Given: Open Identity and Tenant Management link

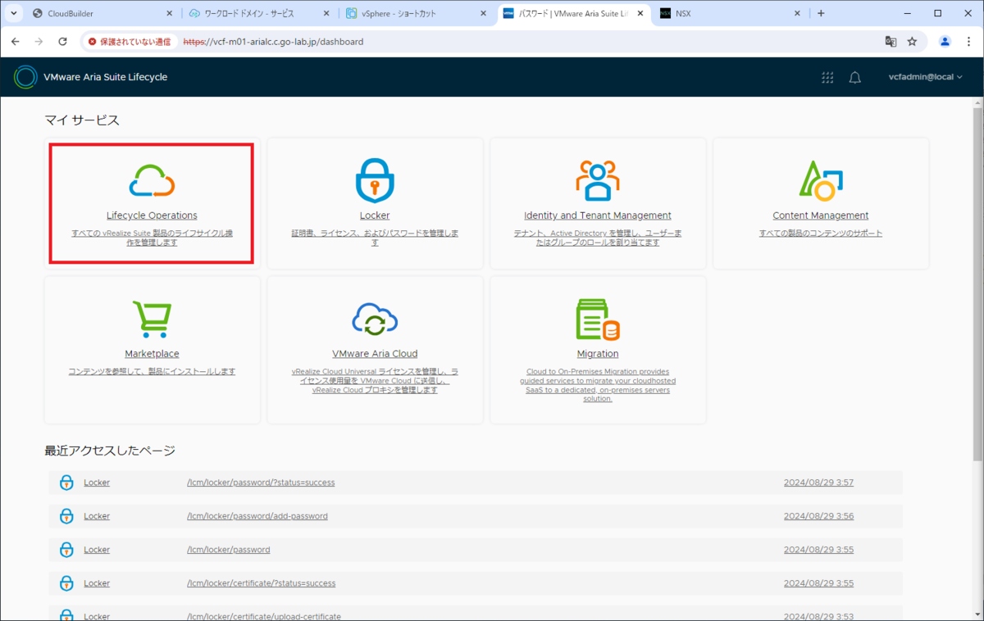Looking at the screenshot, I should coord(598,215).
